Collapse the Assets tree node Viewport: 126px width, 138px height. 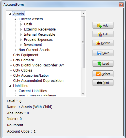(x=10, y=14)
